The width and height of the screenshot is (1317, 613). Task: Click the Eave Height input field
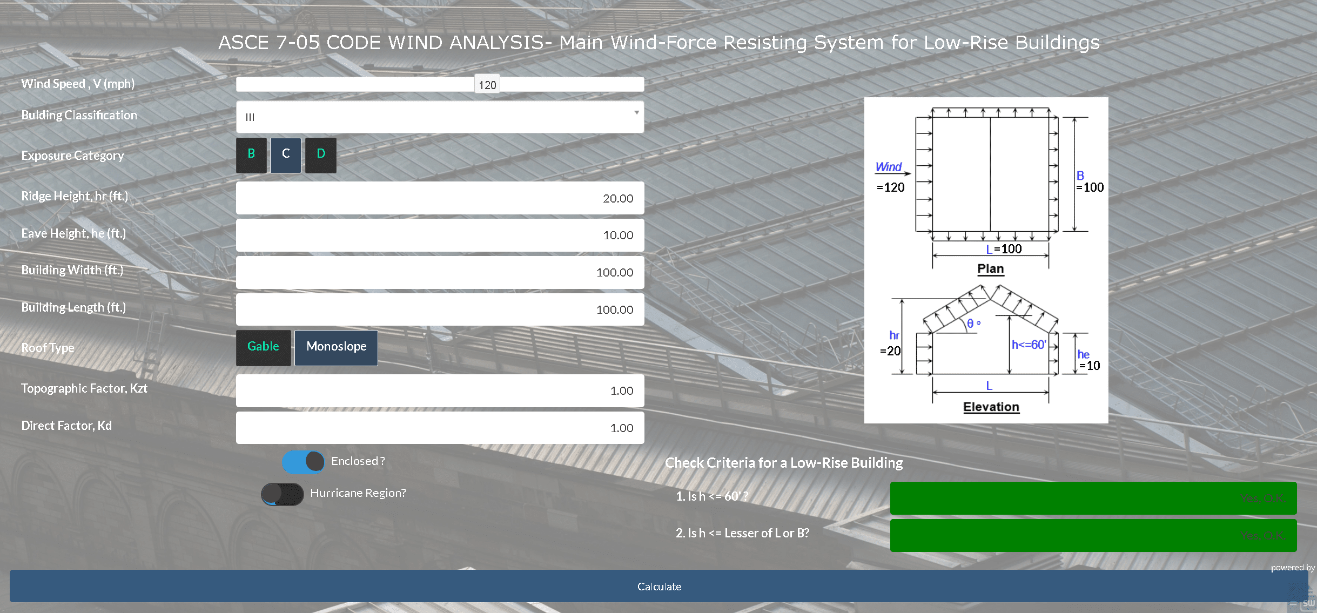tap(440, 235)
